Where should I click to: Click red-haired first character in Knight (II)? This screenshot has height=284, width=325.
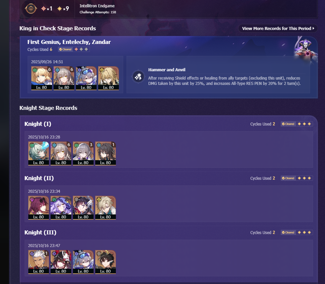(39, 208)
